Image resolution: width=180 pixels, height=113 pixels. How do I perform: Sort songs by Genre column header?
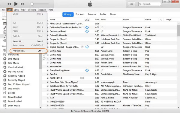[x=148, y=20]
